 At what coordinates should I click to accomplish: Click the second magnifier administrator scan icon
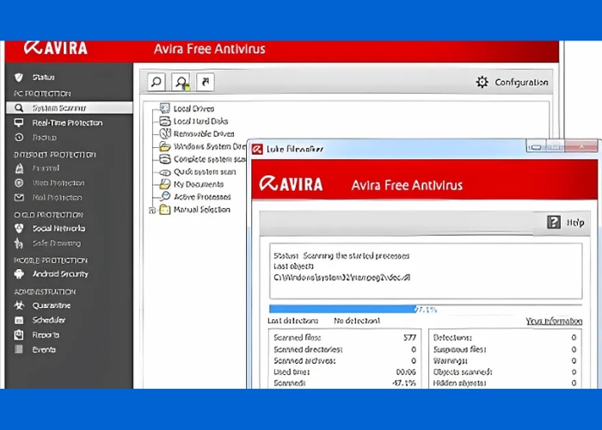pos(181,83)
